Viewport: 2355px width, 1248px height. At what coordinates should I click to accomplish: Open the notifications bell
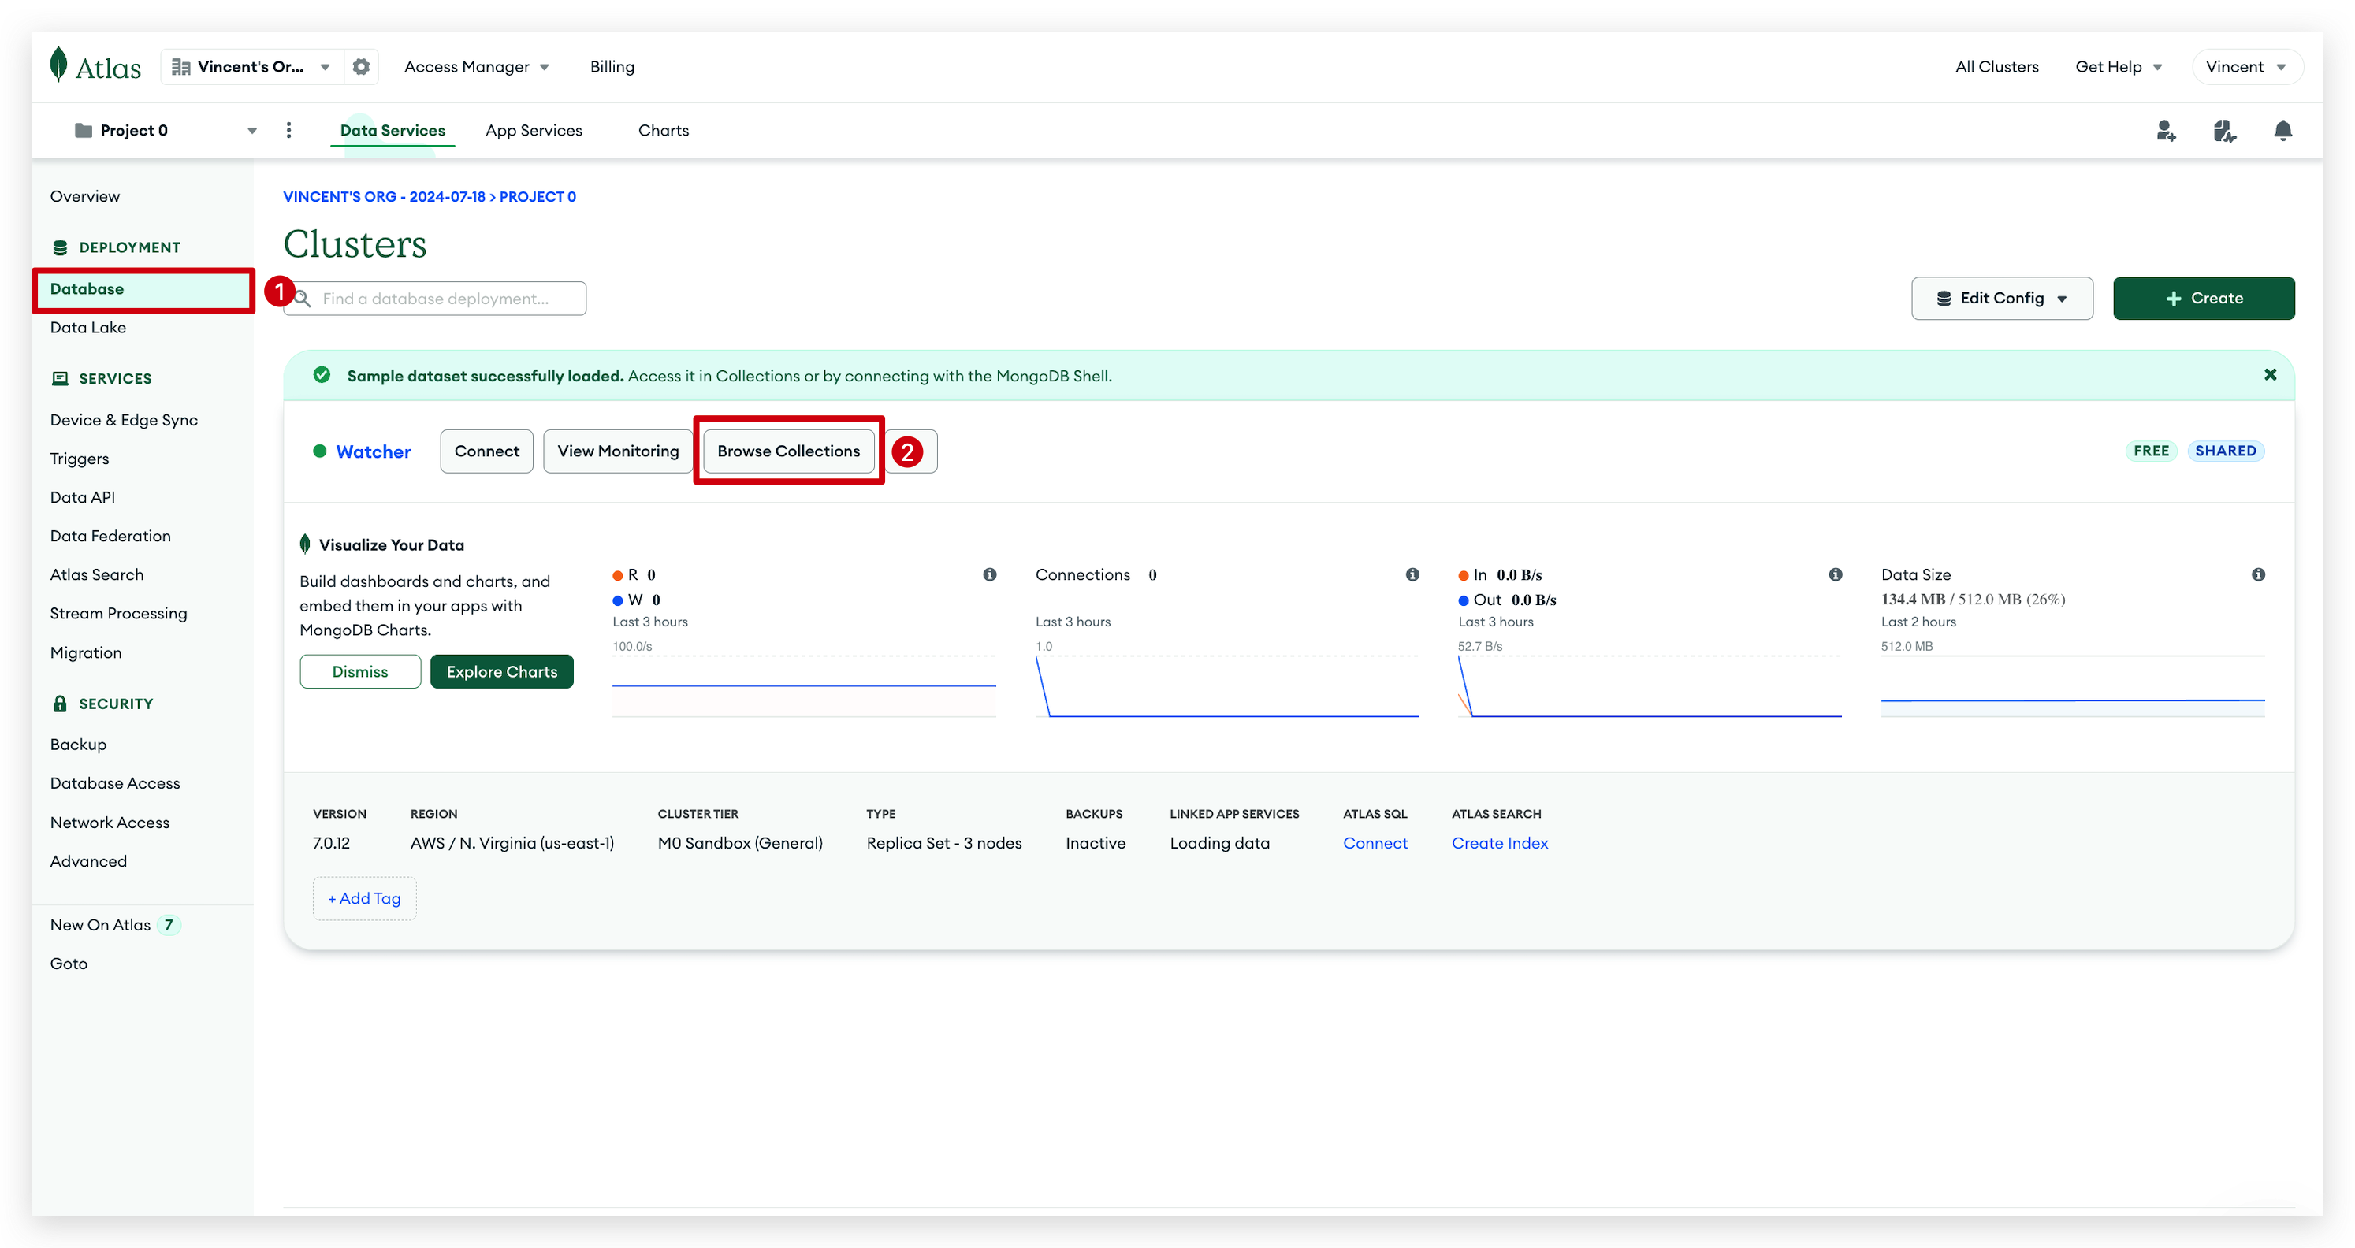click(2282, 131)
